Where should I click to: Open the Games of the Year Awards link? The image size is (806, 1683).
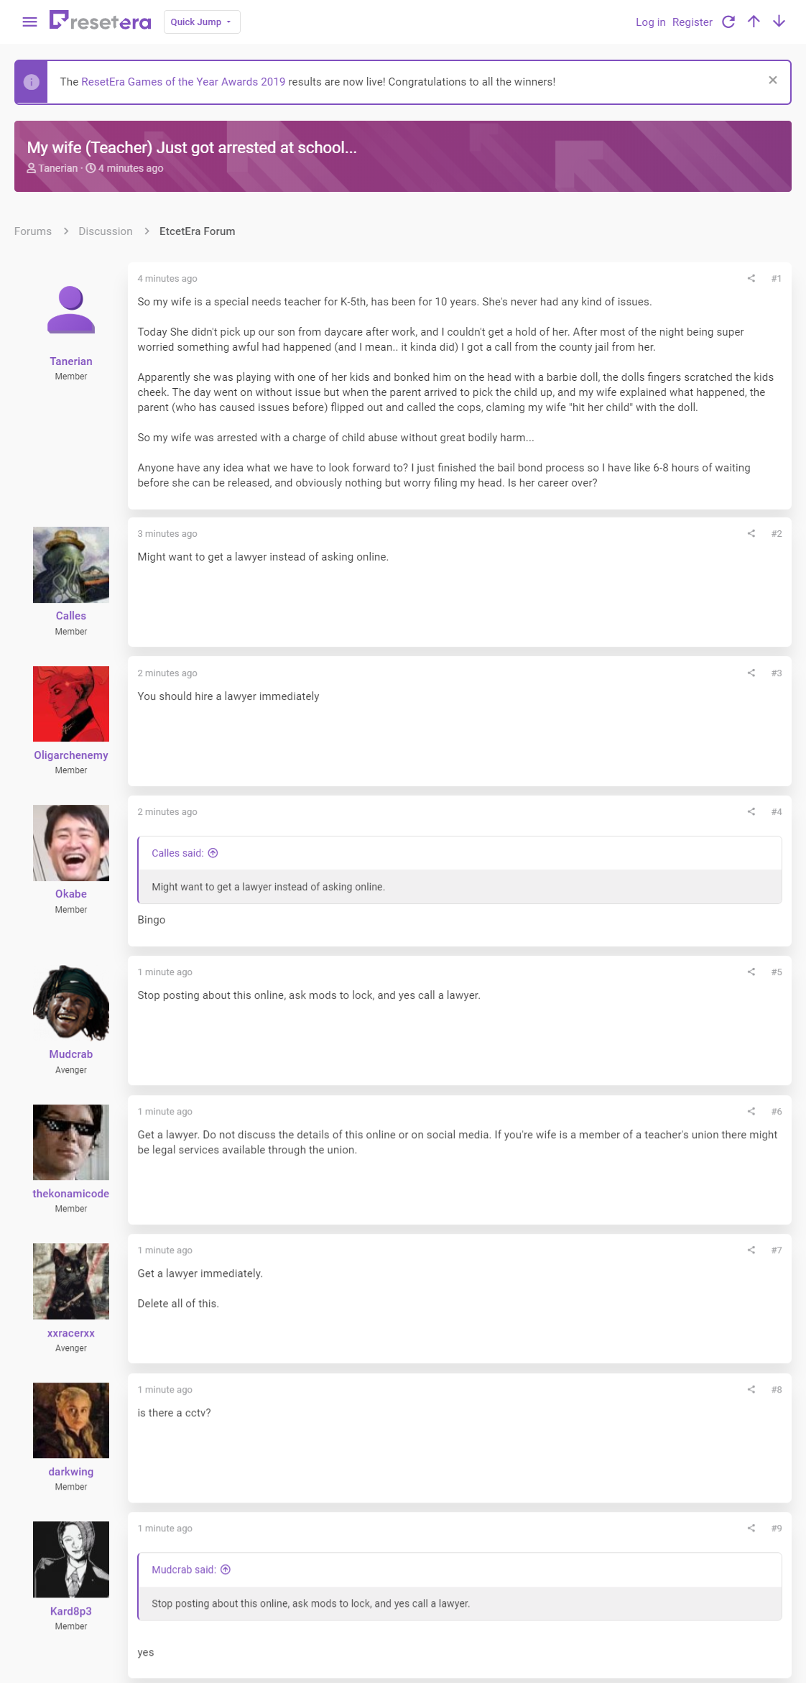coord(183,82)
